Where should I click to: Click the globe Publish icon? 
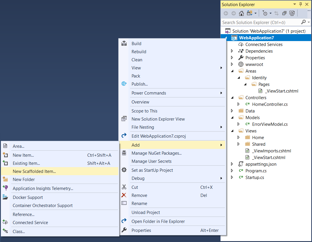point(124,84)
